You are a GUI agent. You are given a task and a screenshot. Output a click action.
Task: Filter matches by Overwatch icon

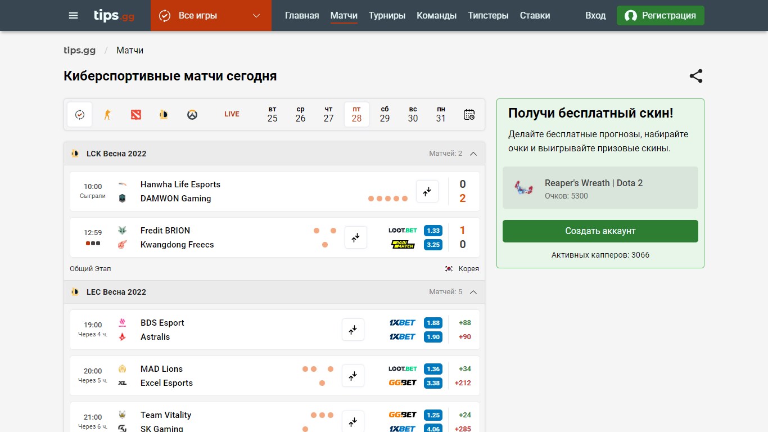(x=192, y=114)
